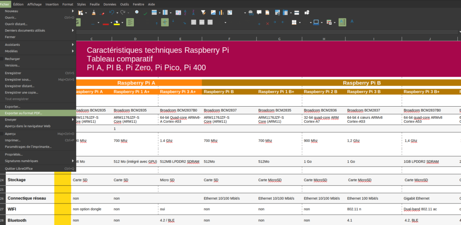Open the Signatures numériques submenu

pos(38,161)
